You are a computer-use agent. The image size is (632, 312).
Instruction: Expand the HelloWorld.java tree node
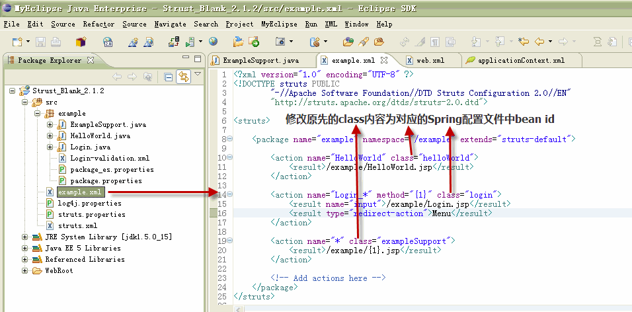[x=50, y=136]
